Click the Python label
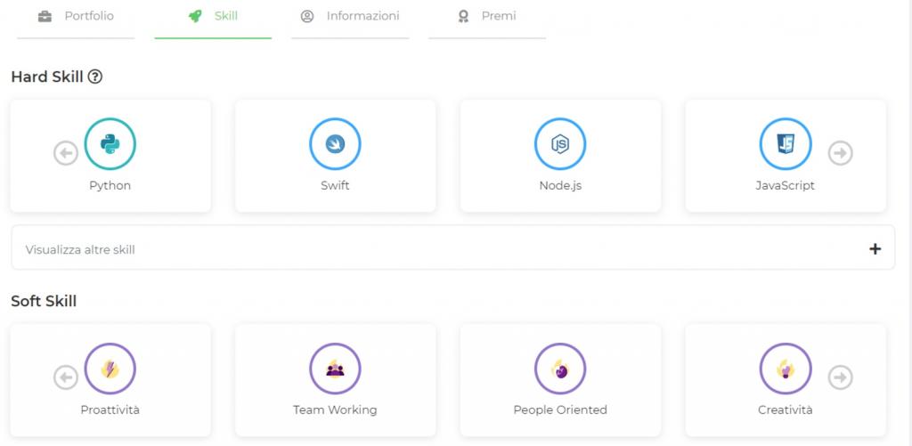 (110, 186)
